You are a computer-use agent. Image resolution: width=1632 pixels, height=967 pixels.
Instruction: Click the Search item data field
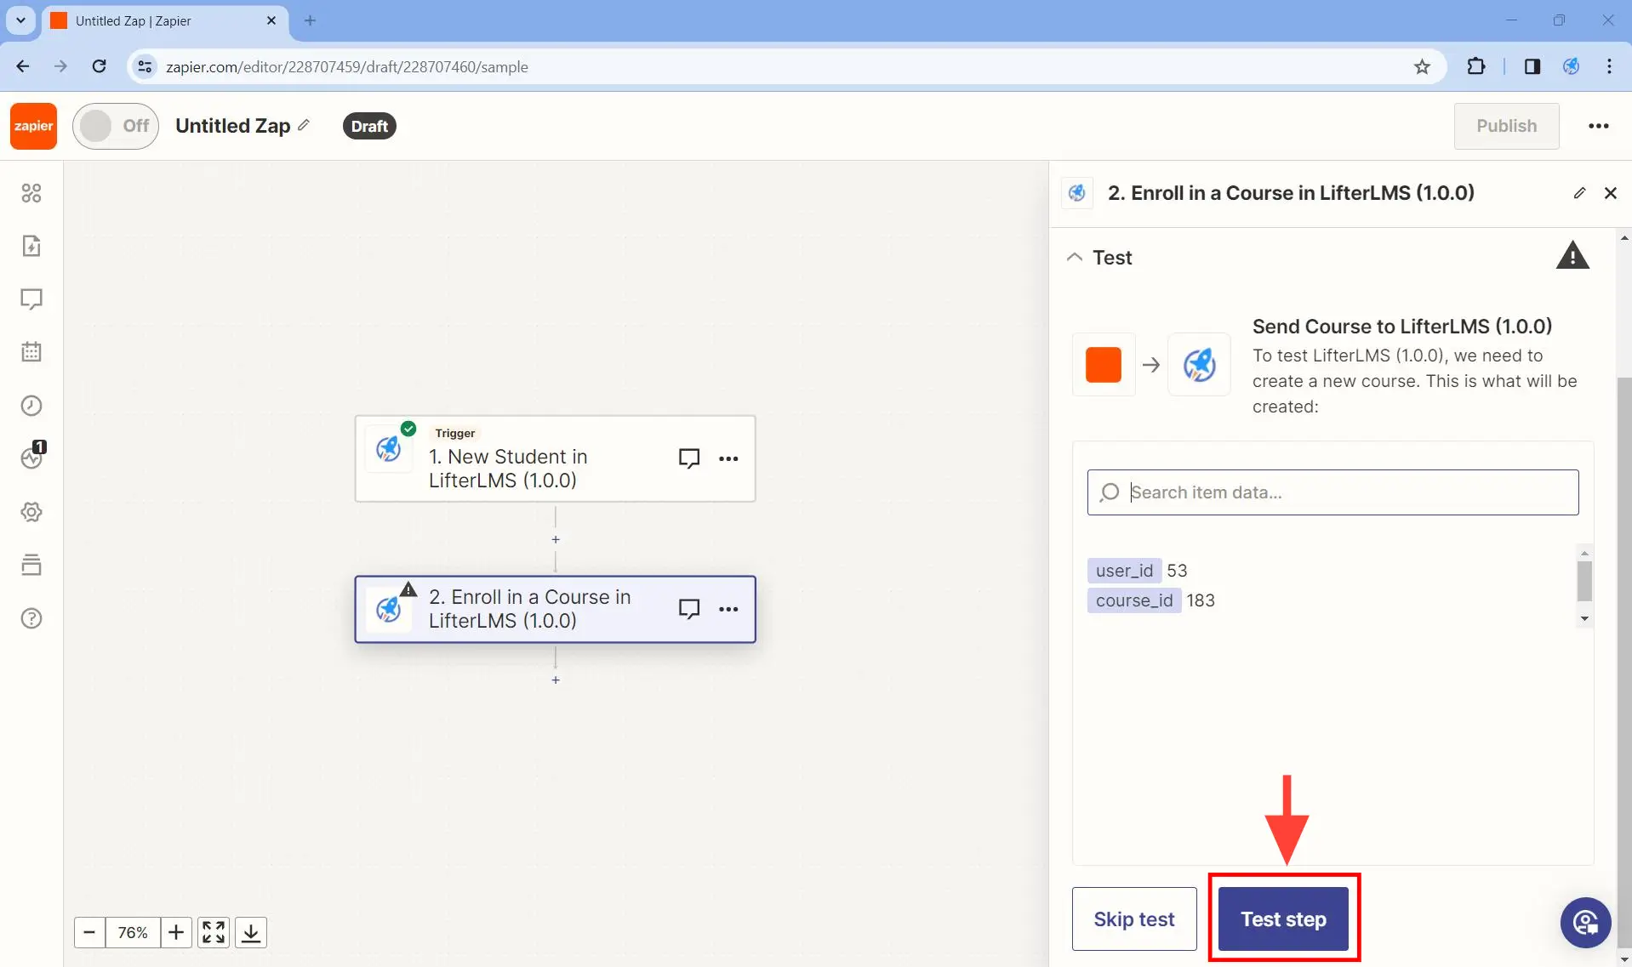point(1332,492)
